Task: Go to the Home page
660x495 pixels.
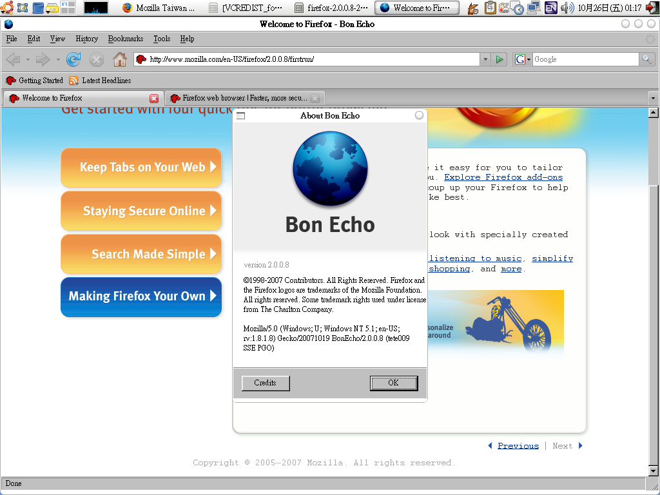Action: click(119, 59)
